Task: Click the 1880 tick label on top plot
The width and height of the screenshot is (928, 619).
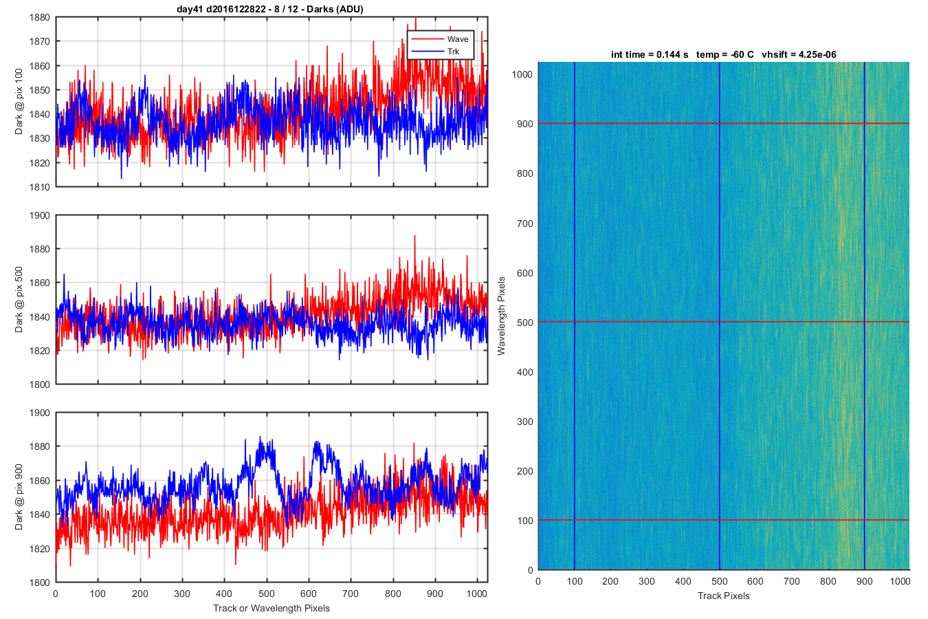Action: pyautogui.click(x=40, y=17)
